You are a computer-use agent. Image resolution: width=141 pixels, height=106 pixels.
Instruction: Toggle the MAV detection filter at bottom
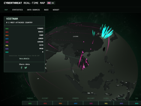[61, 103]
